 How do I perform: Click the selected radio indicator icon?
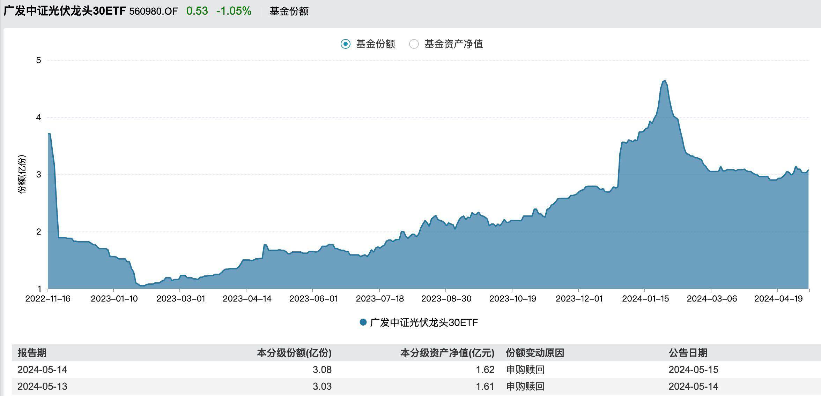tap(345, 44)
